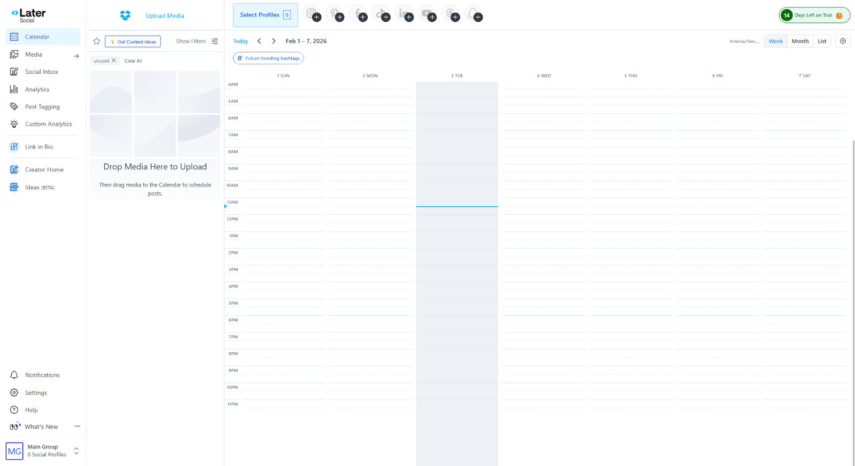Toggle Show Filters panel

point(197,41)
